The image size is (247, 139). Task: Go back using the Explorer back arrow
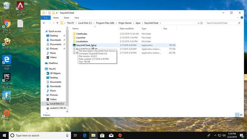[x=44, y=23]
